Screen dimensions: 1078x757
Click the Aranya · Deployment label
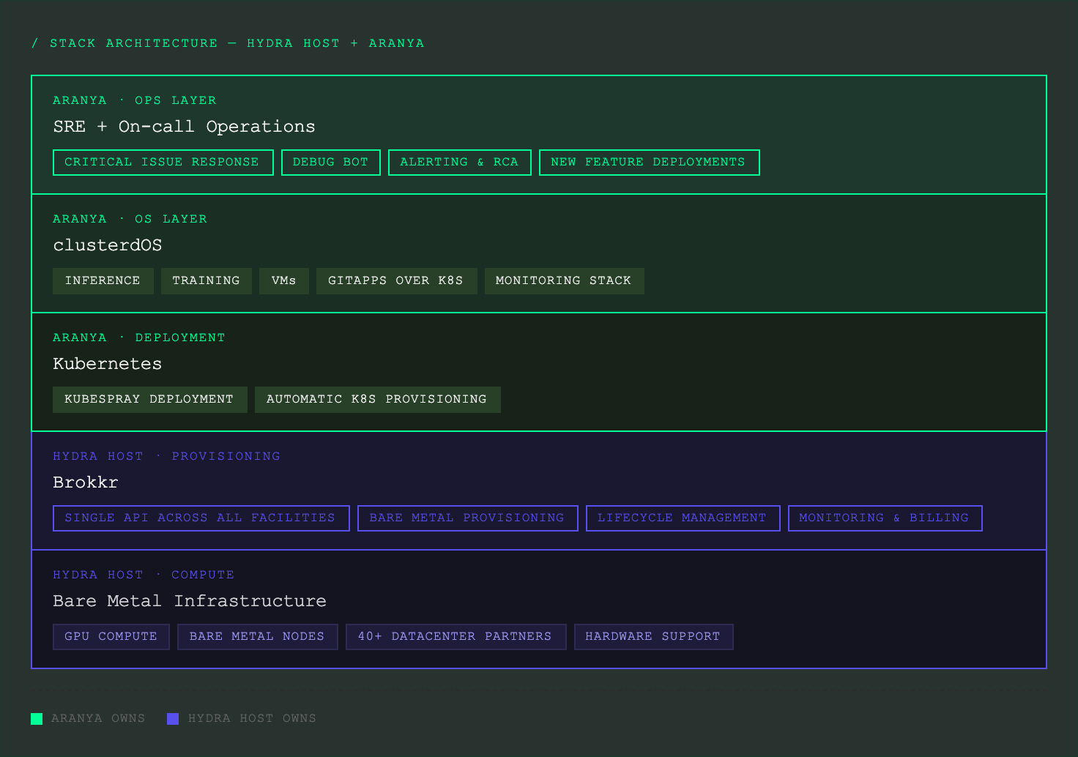point(139,338)
